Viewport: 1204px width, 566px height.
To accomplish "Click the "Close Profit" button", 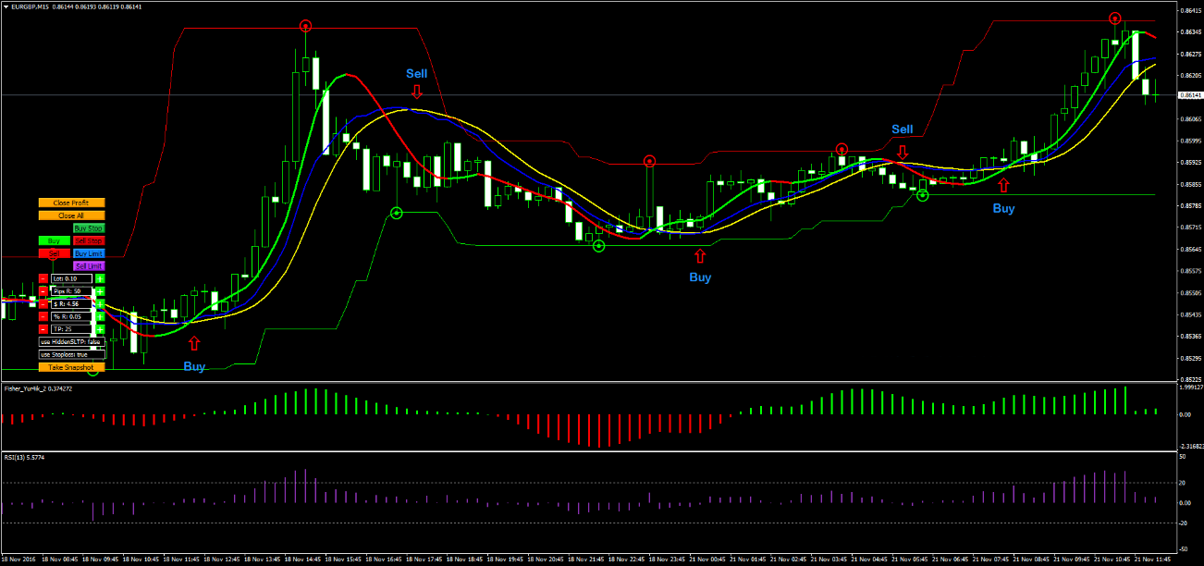I will tap(71, 203).
